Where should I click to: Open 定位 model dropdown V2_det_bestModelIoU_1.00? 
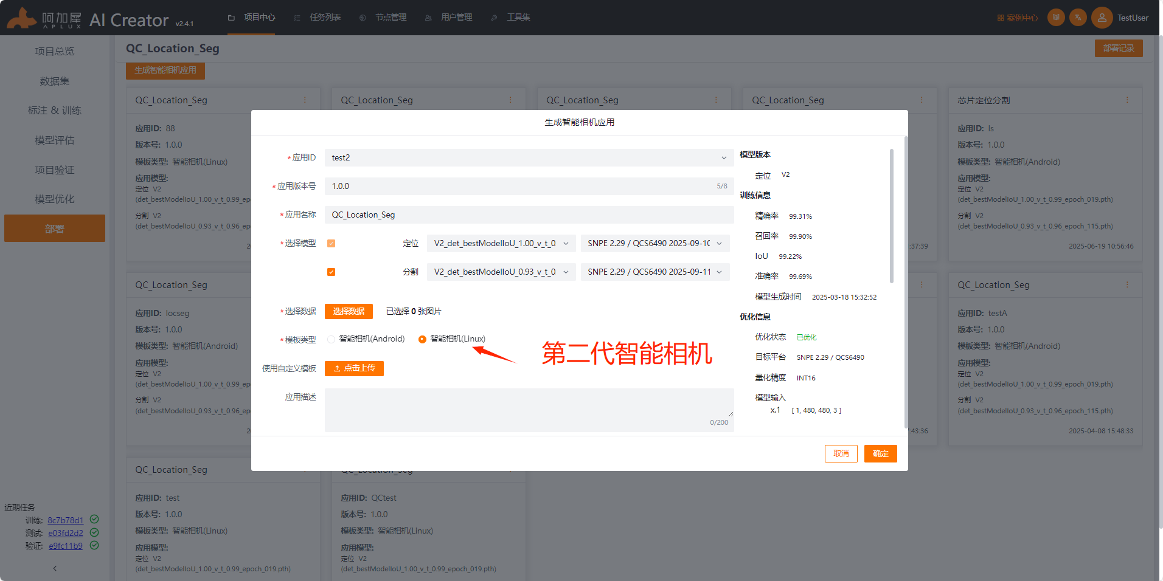(501, 243)
